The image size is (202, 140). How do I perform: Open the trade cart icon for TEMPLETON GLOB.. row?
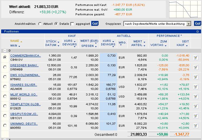(196, 106)
